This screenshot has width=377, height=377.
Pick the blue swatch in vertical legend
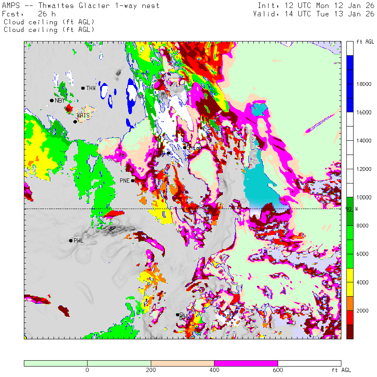[350, 84]
